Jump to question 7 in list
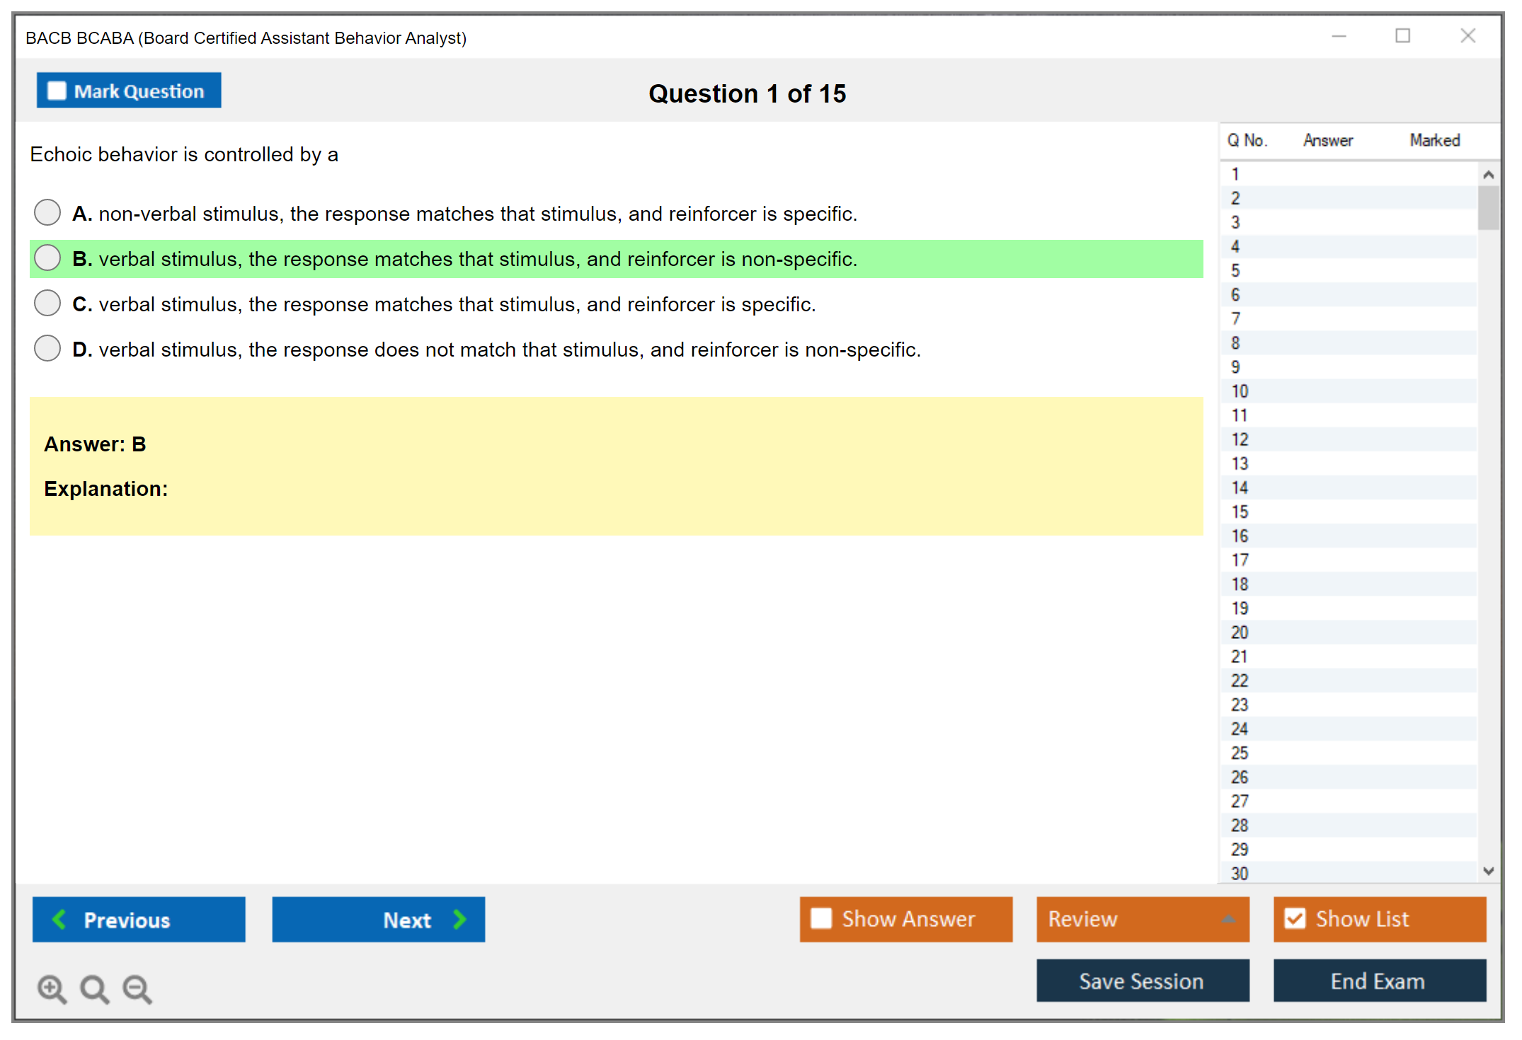This screenshot has width=1522, height=1040. tap(1235, 319)
